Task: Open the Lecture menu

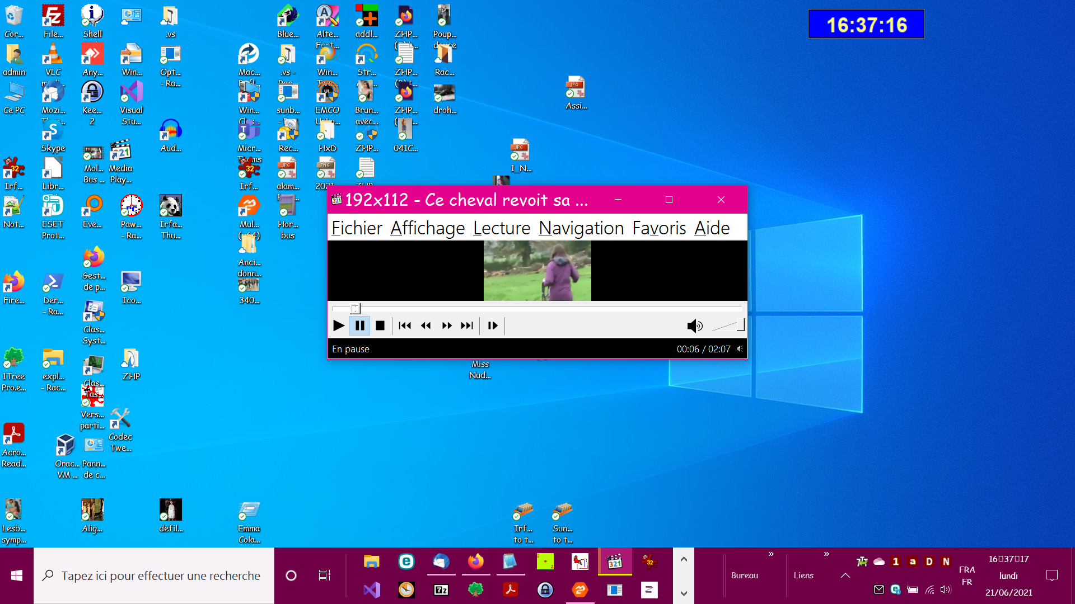Action: coord(502,228)
